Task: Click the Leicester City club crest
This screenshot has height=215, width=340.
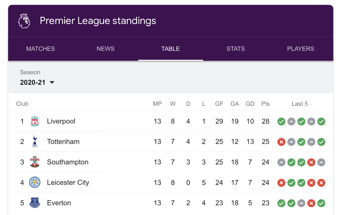Action: pos(35,182)
